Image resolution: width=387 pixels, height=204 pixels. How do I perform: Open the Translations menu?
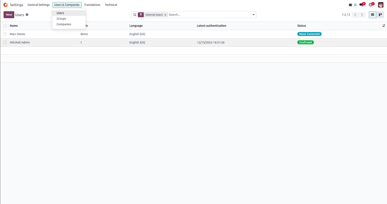(x=92, y=5)
